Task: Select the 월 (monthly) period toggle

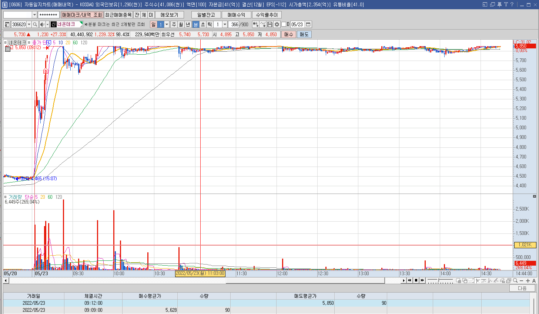Action: [x=181, y=24]
